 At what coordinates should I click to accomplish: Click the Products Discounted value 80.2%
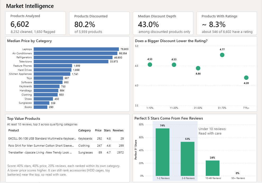[x=85, y=24]
